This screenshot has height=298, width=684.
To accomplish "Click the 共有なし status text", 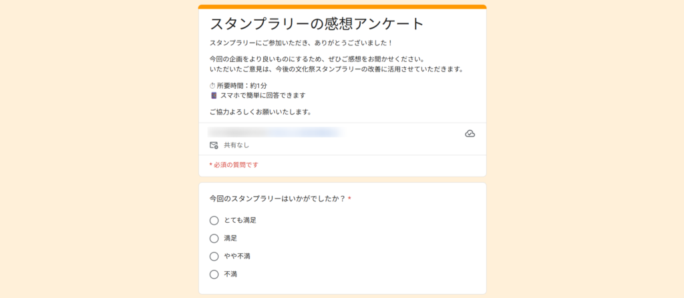I will (236, 145).
